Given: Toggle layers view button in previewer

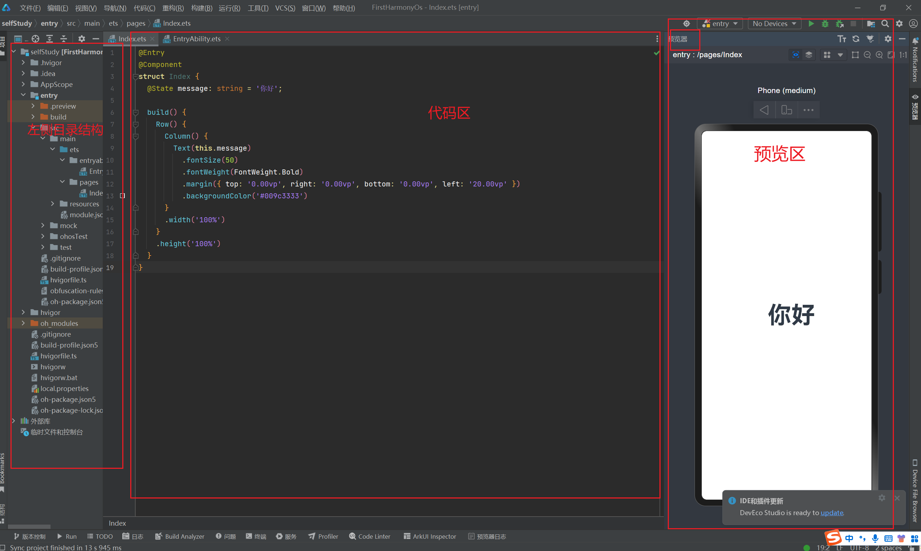Looking at the screenshot, I should tap(808, 55).
